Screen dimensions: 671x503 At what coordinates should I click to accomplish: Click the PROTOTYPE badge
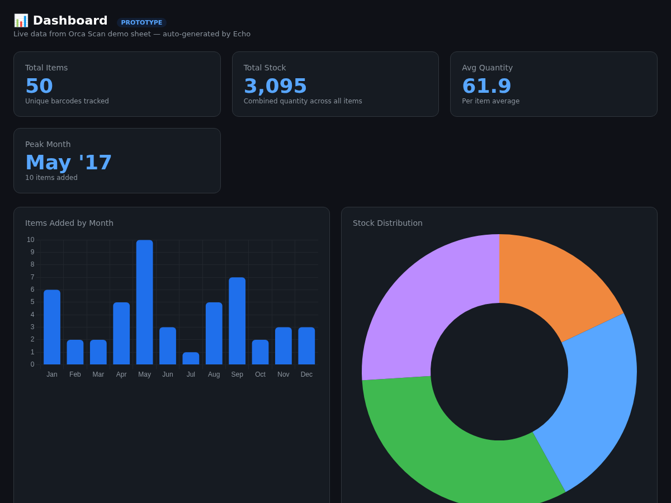point(141,23)
